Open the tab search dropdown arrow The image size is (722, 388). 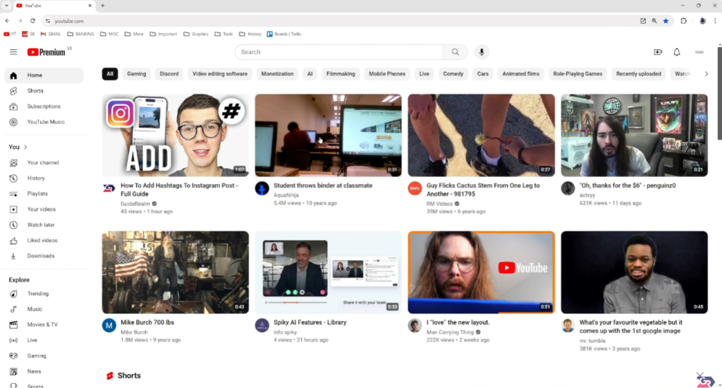pyautogui.click(x=6, y=6)
